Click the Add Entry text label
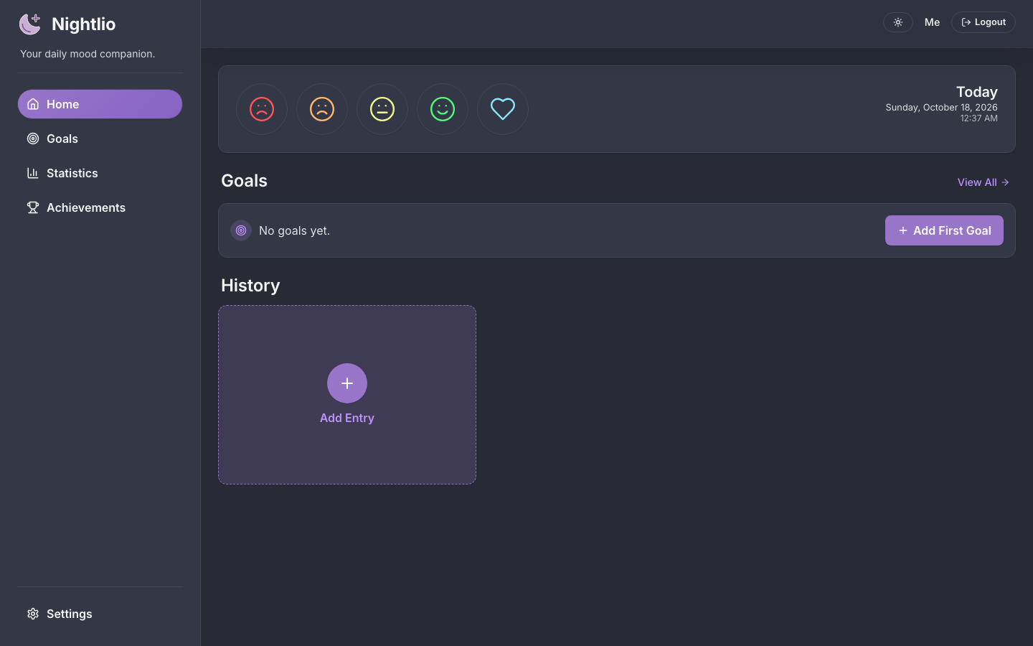 point(347,418)
